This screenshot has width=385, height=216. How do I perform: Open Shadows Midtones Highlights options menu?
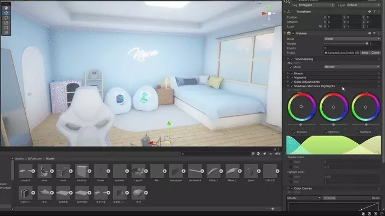(x=379, y=86)
